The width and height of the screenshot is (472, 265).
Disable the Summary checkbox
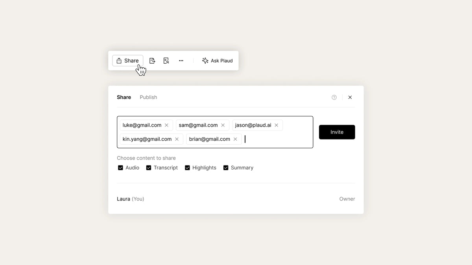click(226, 168)
